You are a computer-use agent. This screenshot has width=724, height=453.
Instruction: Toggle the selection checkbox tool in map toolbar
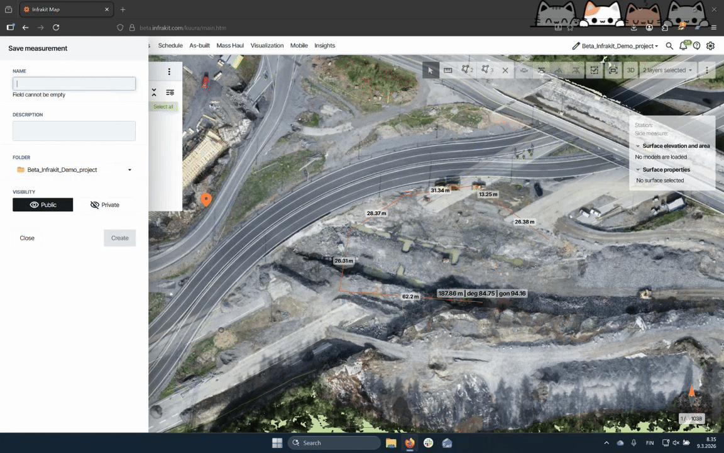tap(594, 70)
